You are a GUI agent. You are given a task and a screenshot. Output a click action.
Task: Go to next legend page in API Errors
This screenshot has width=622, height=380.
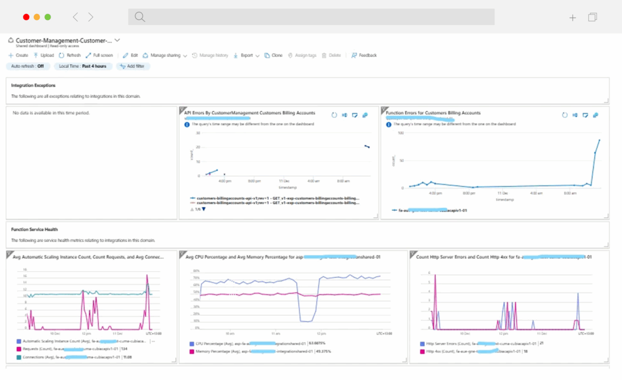204,209
